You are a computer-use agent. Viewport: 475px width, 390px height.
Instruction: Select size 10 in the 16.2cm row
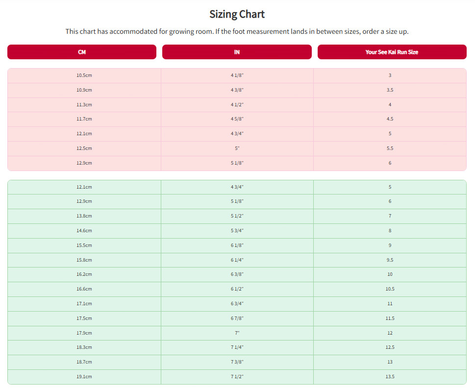390,274
